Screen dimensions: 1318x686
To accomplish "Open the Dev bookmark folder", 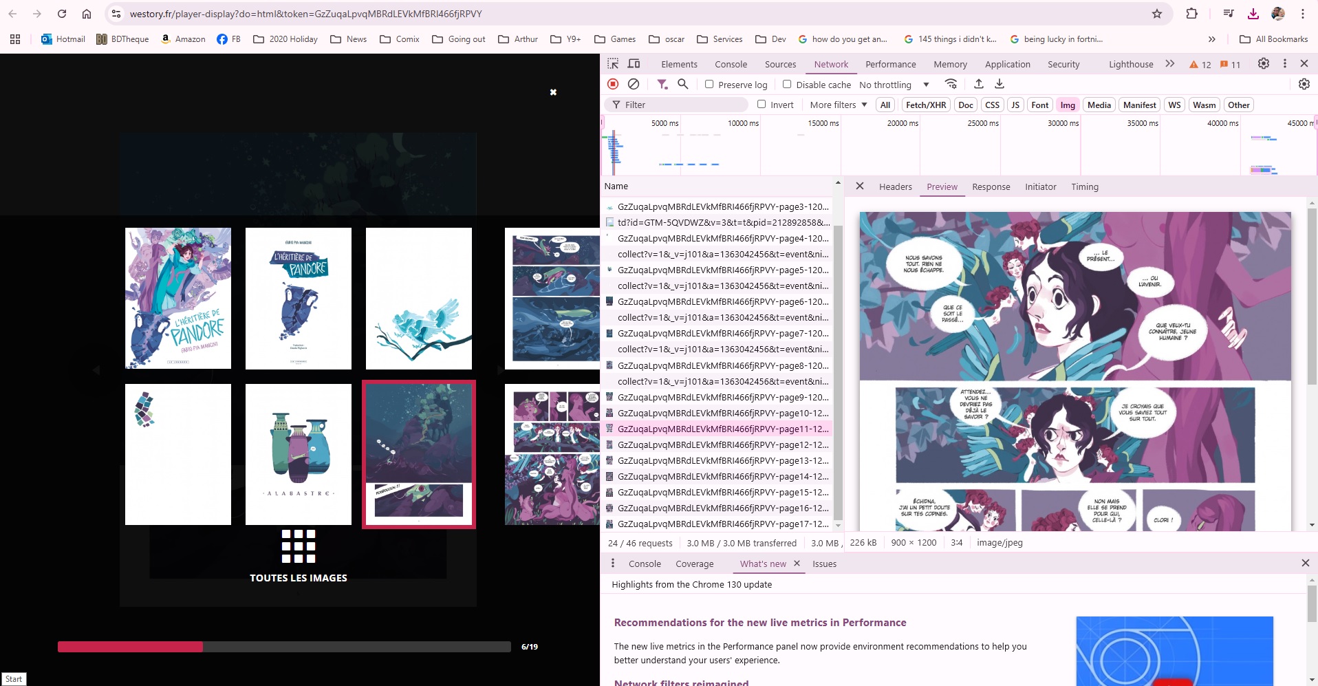I will click(x=770, y=39).
